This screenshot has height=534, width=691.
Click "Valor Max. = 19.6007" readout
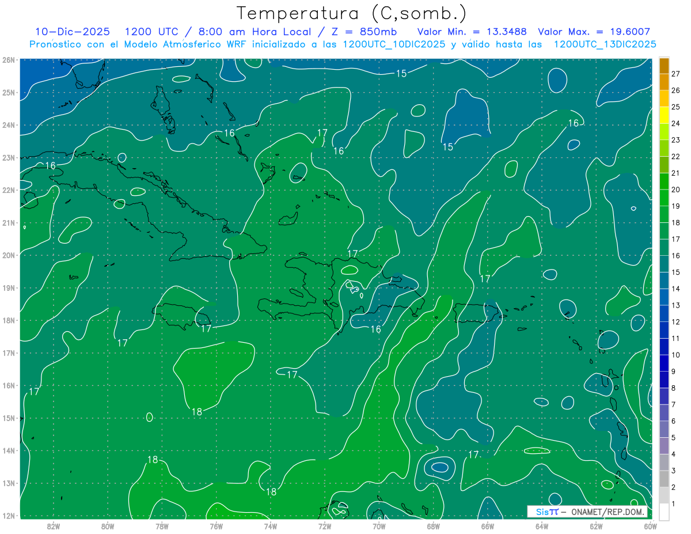594,32
